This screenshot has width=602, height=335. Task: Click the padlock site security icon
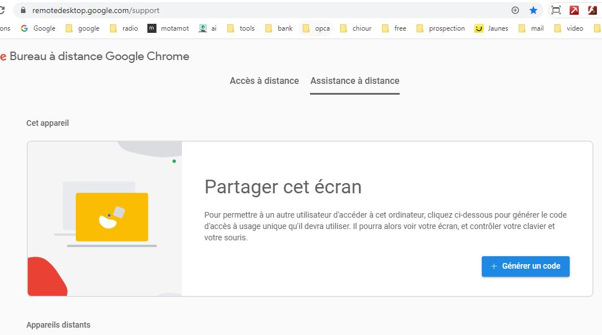coord(23,10)
